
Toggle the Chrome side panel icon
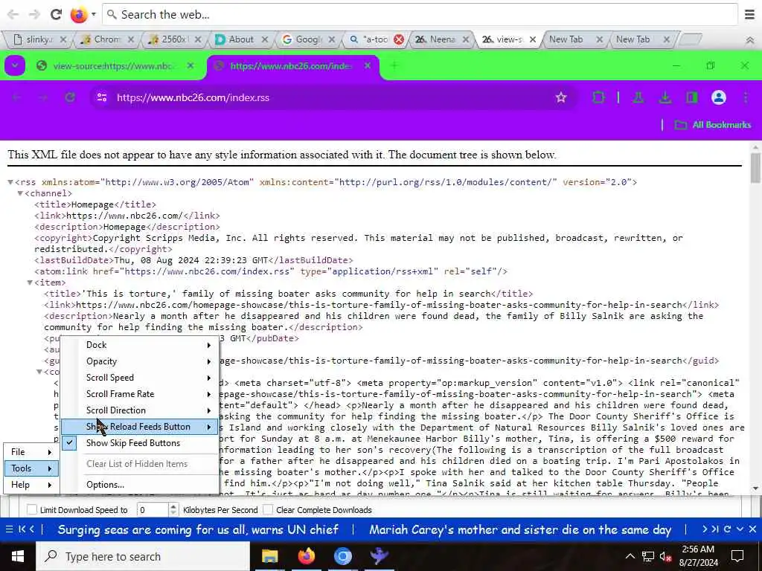click(x=691, y=97)
